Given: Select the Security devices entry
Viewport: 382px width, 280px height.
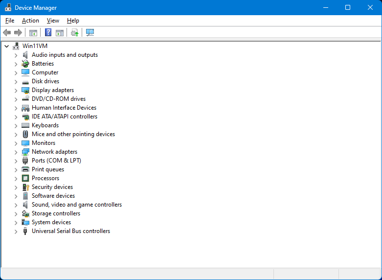Looking at the screenshot, I should pos(52,187).
